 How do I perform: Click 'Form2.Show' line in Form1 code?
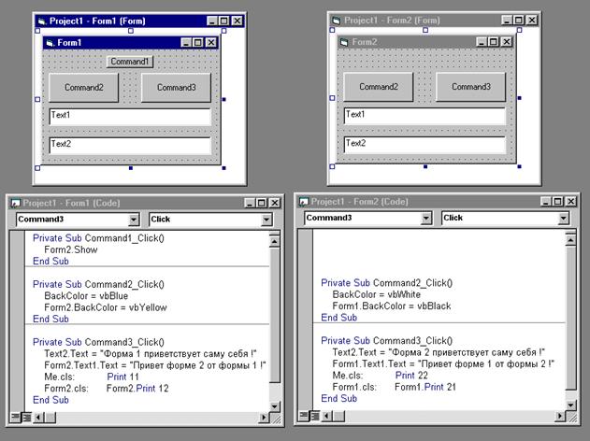(x=71, y=249)
